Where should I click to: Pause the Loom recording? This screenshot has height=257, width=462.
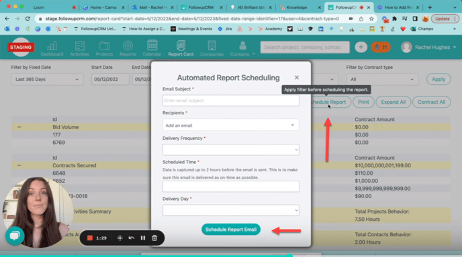143,238
